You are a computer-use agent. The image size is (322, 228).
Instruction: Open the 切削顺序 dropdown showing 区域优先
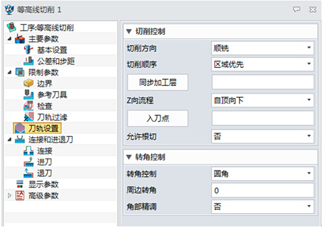(263, 65)
